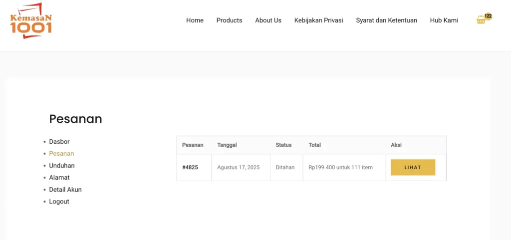511x240 pixels.
Task: Click the Aksi column header
Action: [x=396, y=145]
